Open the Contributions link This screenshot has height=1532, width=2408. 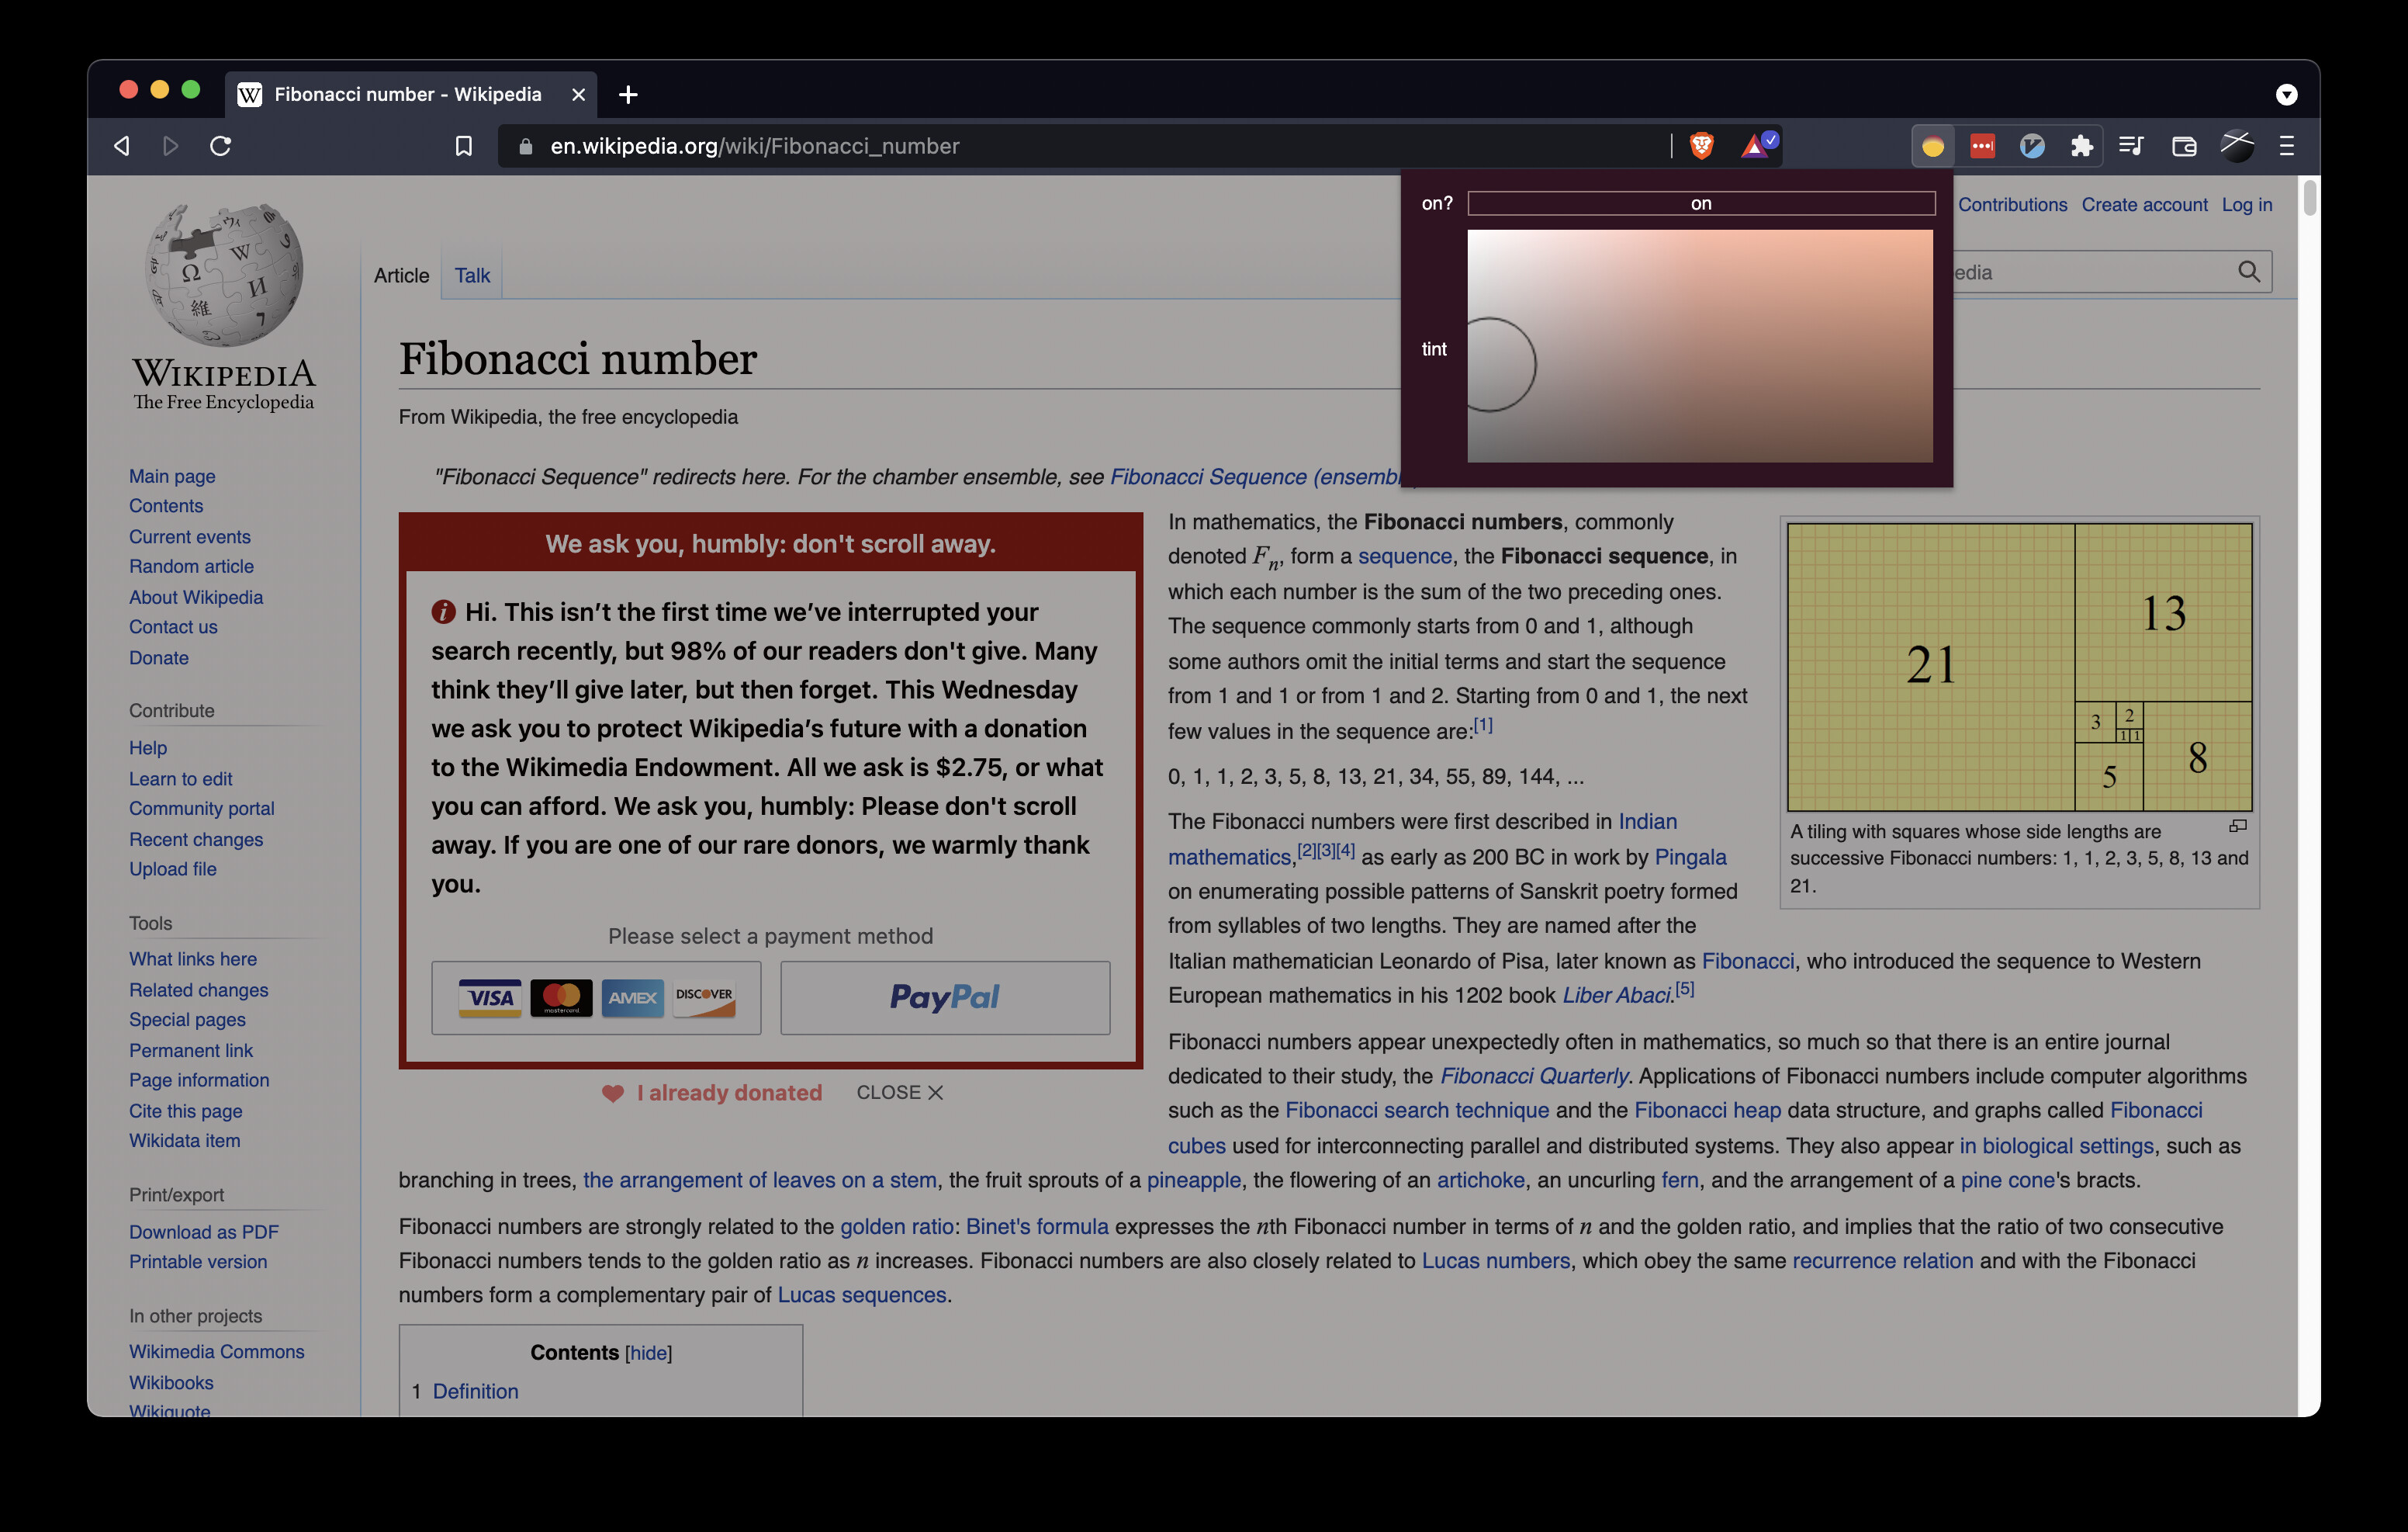[2012, 204]
